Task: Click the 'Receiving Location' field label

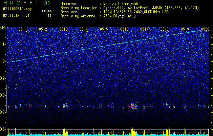Action: [79, 8]
